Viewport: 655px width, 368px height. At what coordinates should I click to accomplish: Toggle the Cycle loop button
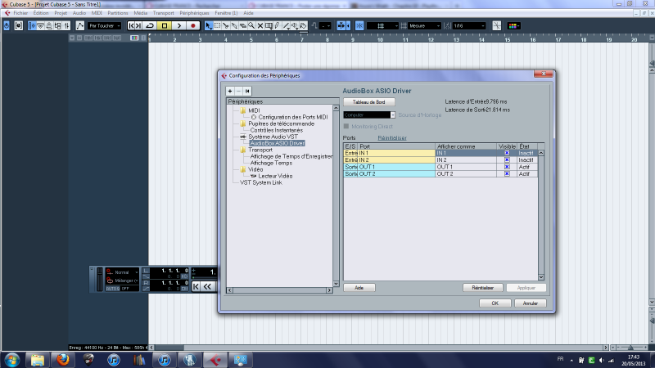150,26
